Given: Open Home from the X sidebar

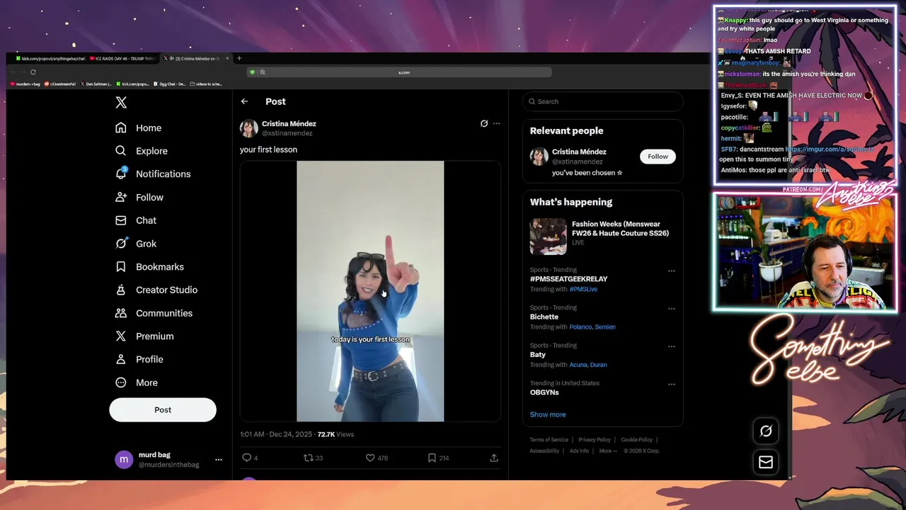Looking at the screenshot, I should point(139,127).
